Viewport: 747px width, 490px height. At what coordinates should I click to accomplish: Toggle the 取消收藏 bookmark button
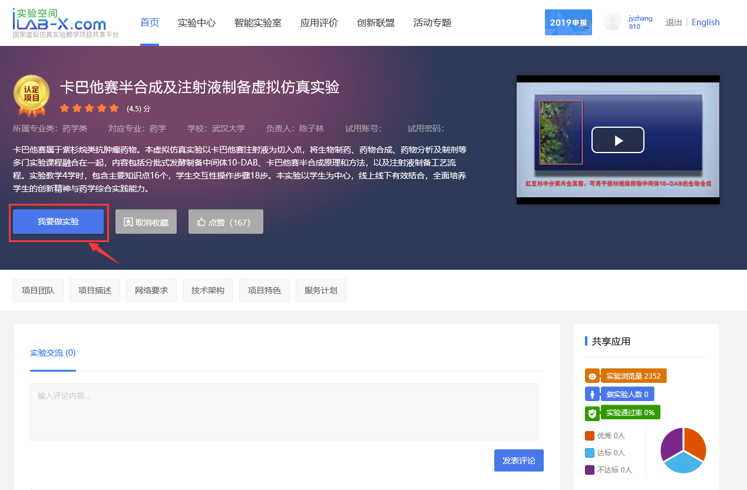click(146, 222)
